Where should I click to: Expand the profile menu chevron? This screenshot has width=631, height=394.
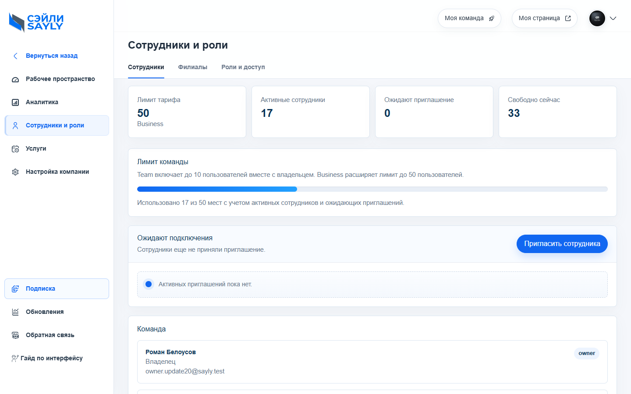(613, 18)
